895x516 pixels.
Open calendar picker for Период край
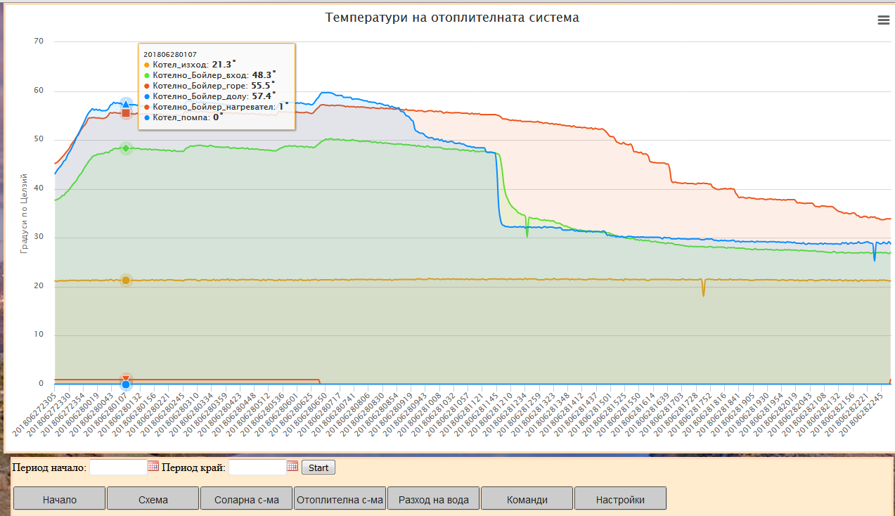pyautogui.click(x=292, y=466)
